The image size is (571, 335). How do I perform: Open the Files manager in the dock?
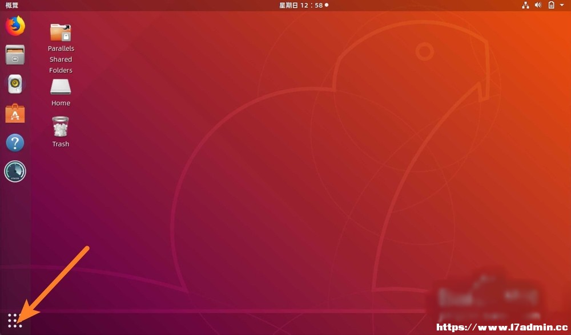[15, 55]
